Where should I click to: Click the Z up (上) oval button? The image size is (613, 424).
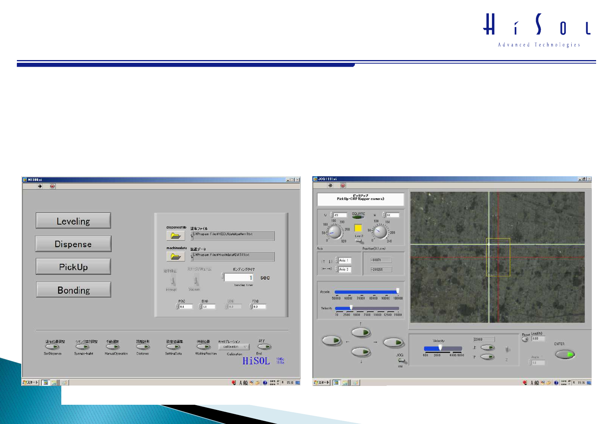(x=488, y=347)
